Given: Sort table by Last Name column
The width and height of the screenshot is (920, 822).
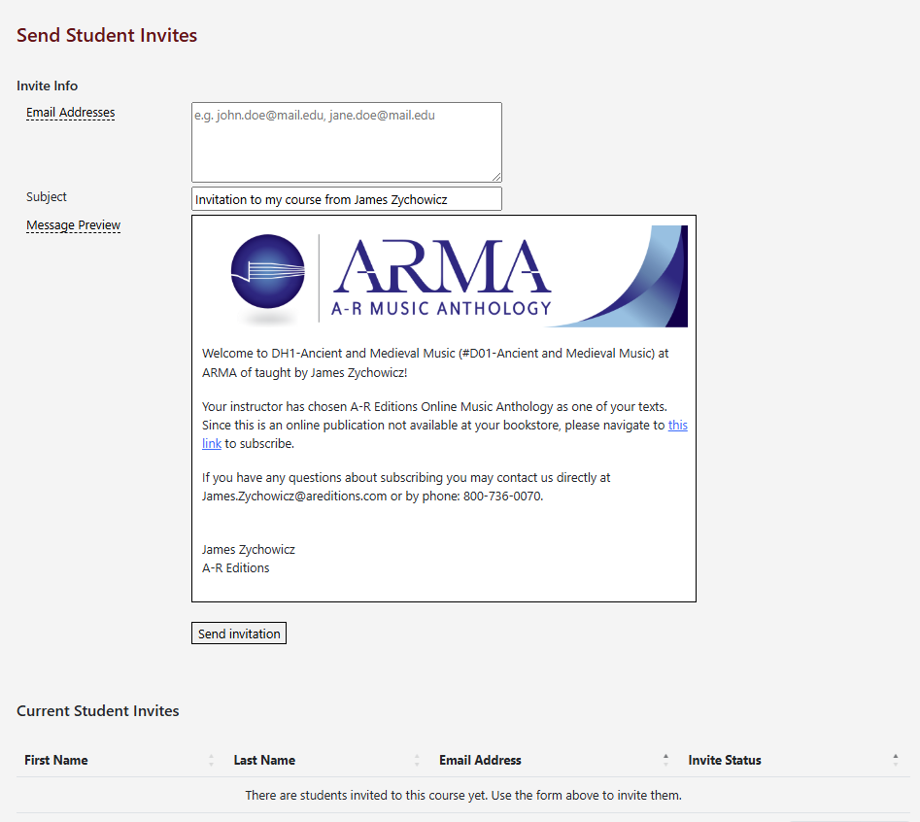Looking at the screenshot, I should point(264,761).
